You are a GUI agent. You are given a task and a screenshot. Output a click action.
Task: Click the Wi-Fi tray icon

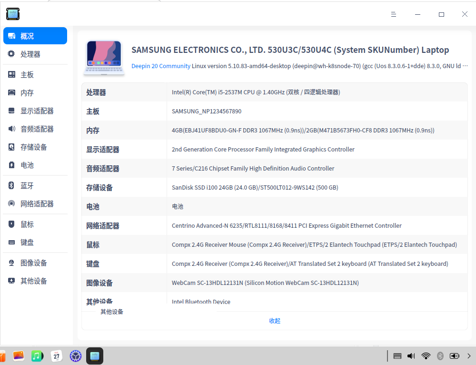click(426, 356)
